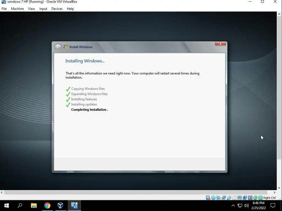The image size is (282, 211).
Task: Open the Help menu
Action: tap(70, 9)
